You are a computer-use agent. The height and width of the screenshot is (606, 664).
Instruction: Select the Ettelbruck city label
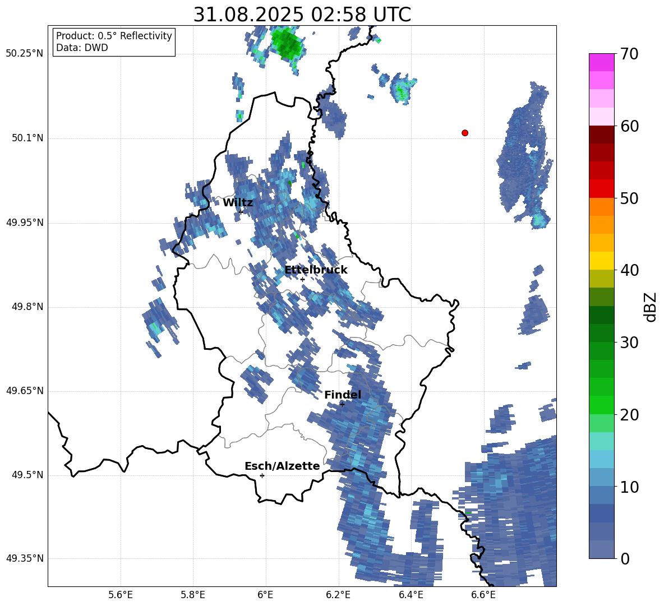click(x=316, y=270)
